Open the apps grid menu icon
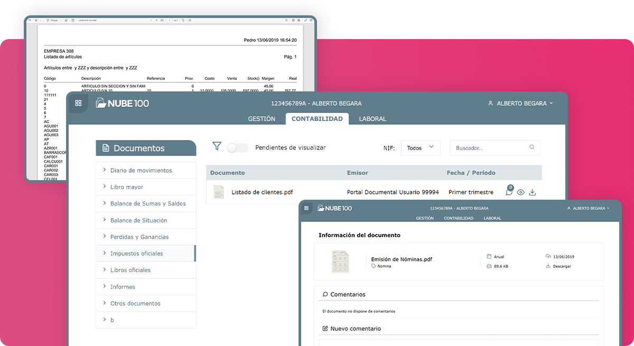The height and width of the screenshot is (346, 634). click(x=78, y=103)
